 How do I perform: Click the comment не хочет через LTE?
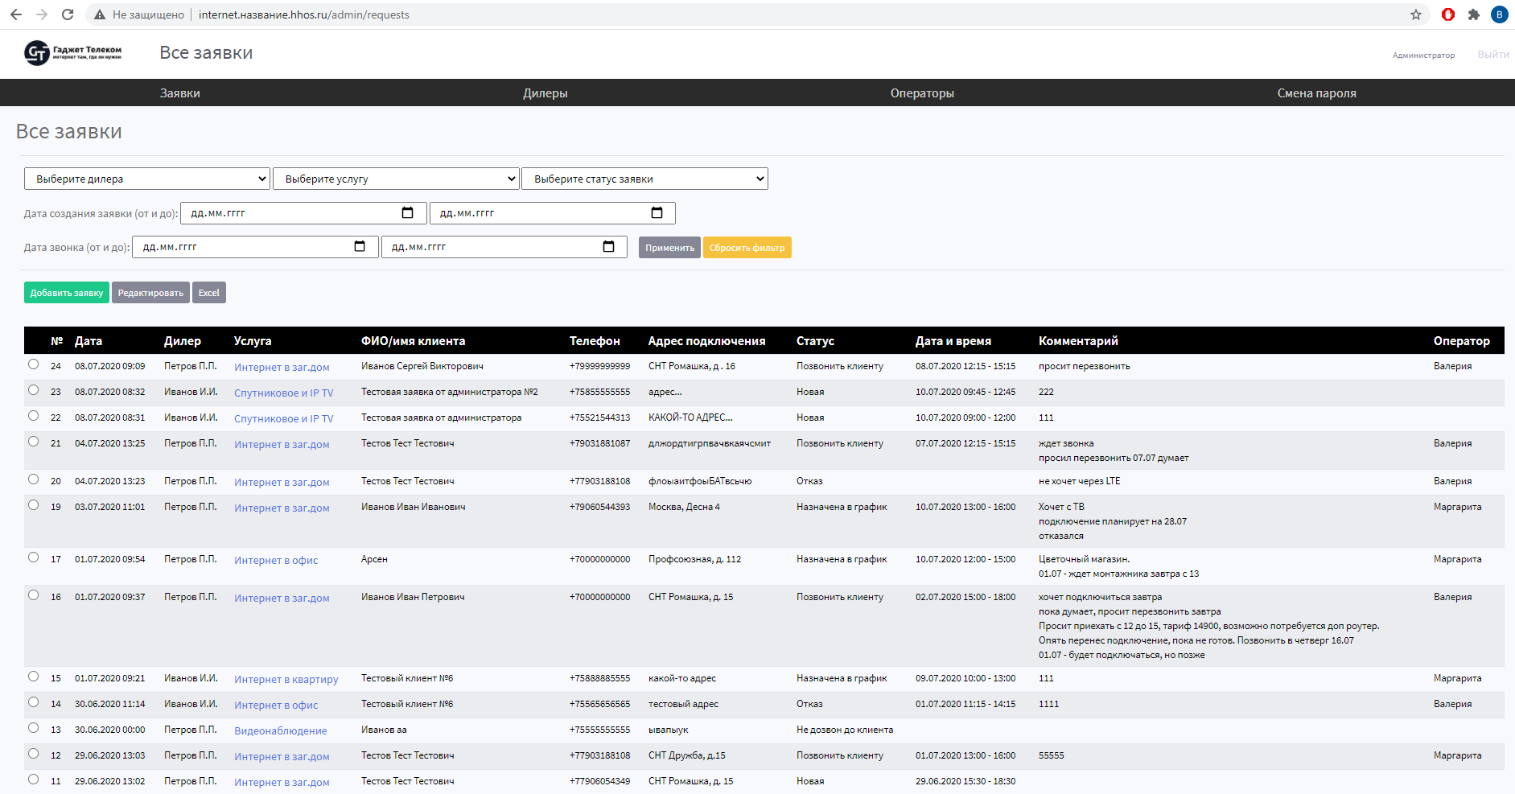click(1079, 481)
